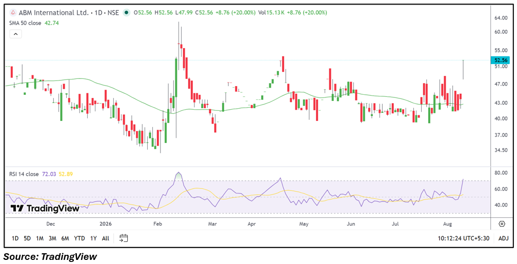Image resolution: width=517 pixels, height=264 pixels.
Task: Click the RSI 14 close indicator label
Action: pyautogui.click(x=24, y=174)
